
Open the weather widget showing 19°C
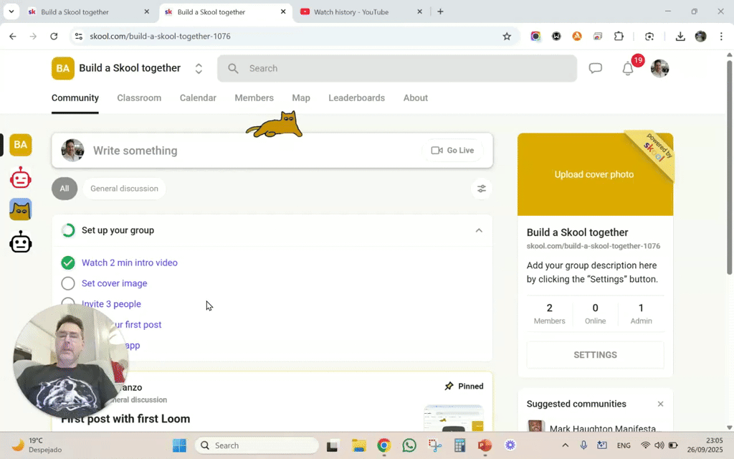pyautogui.click(x=37, y=445)
